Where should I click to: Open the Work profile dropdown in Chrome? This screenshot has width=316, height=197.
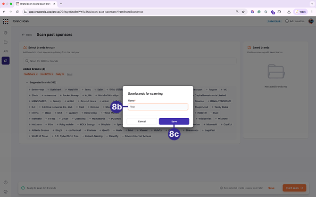300,11
